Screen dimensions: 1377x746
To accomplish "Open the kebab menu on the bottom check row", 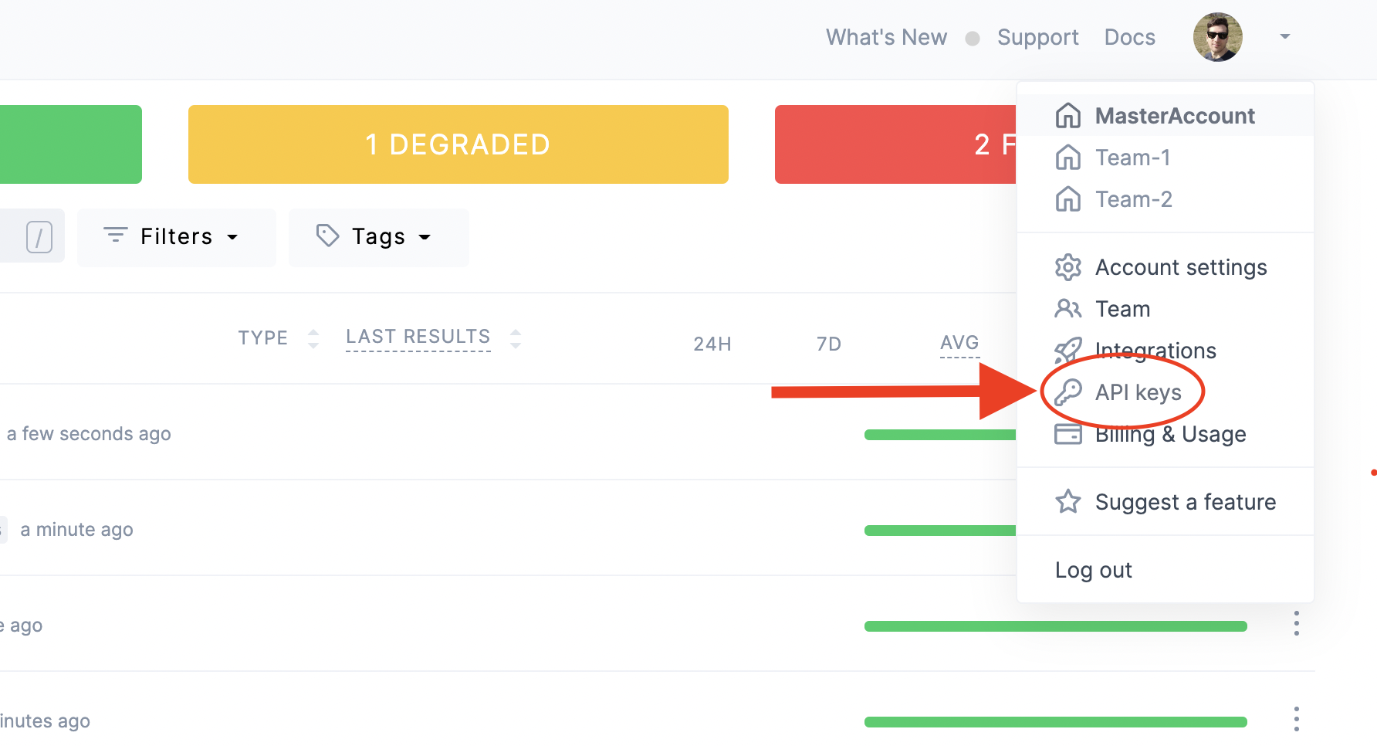I will 1296,719.
